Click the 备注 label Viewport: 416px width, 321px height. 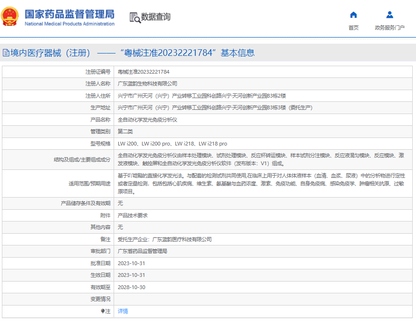click(105, 239)
